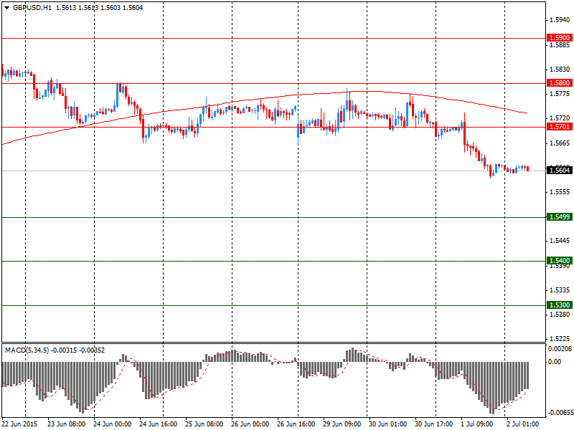The width and height of the screenshot is (574, 430).
Task: Click the 1.5885 price scale value
Action: (x=560, y=45)
